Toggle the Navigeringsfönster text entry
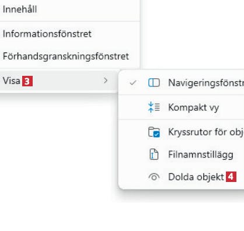 (x=206, y=83)
